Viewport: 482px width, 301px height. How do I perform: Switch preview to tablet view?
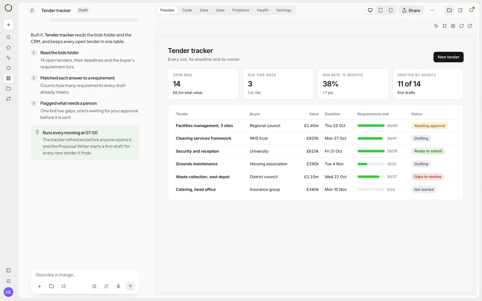coord(380,10)
